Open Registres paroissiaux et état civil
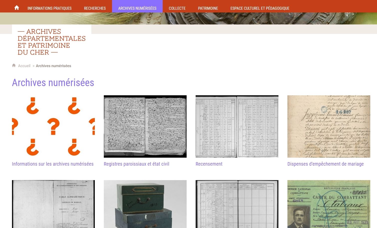This screenshot has height=228, width=377. 136,164
